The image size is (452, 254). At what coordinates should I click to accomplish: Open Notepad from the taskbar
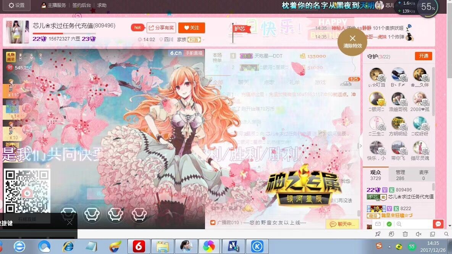click(92, 246)
